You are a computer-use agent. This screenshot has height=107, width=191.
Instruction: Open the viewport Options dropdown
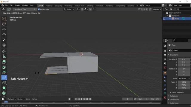tap(157, 9)
